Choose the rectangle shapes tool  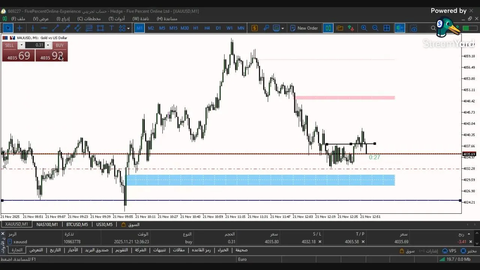click(x=100, y=28)
